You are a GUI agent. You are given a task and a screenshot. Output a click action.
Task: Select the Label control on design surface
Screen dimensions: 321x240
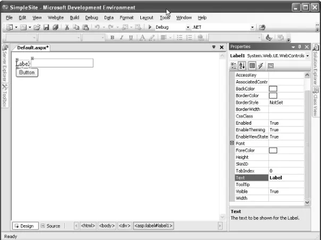pos(23,64)
